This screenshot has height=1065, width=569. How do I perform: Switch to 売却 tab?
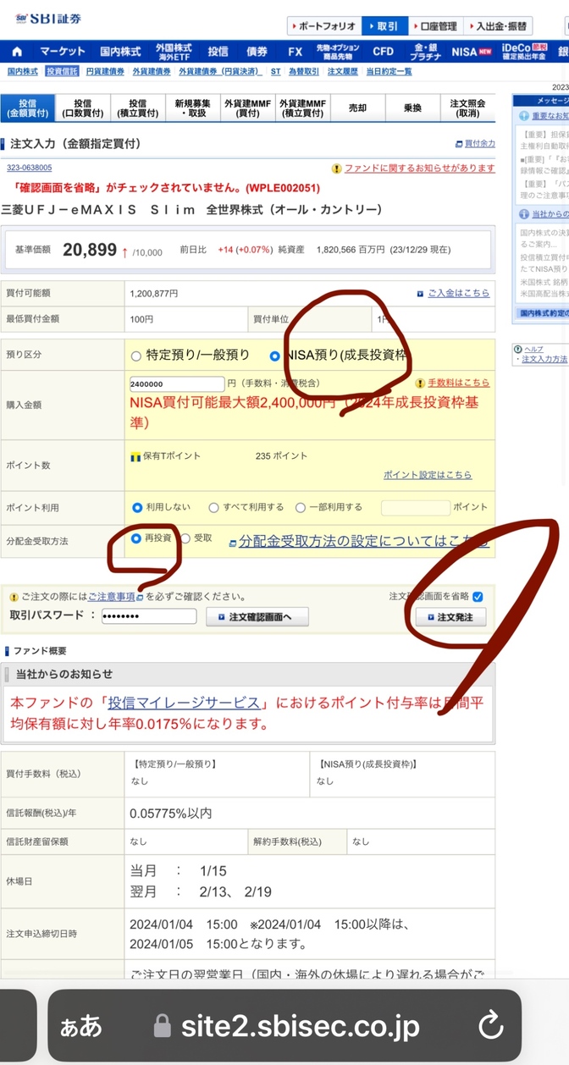pyautogui.click(x=358, y=108)
